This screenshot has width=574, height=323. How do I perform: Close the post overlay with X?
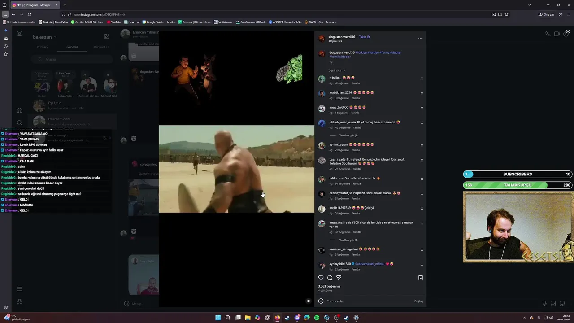568,31
